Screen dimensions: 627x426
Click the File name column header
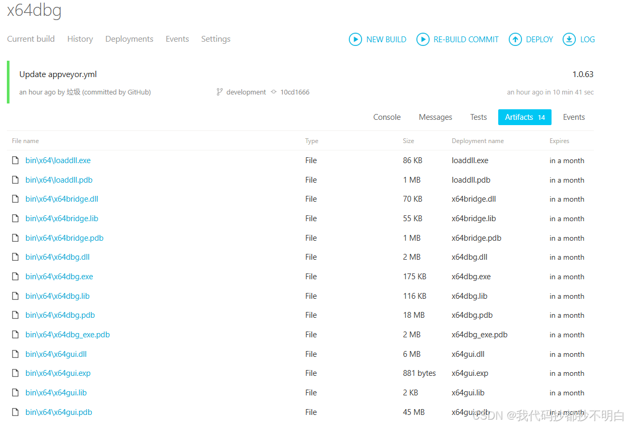coord(25,141)
